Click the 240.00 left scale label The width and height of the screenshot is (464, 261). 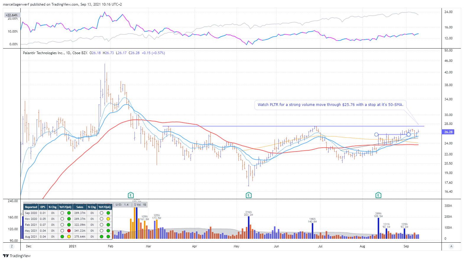[x=13, y=201]
